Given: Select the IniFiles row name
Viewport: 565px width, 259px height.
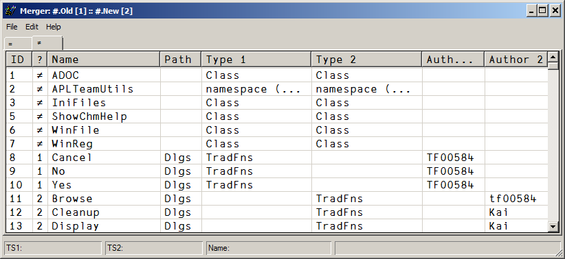Looking at the screenshot, I should pos(79,103).
